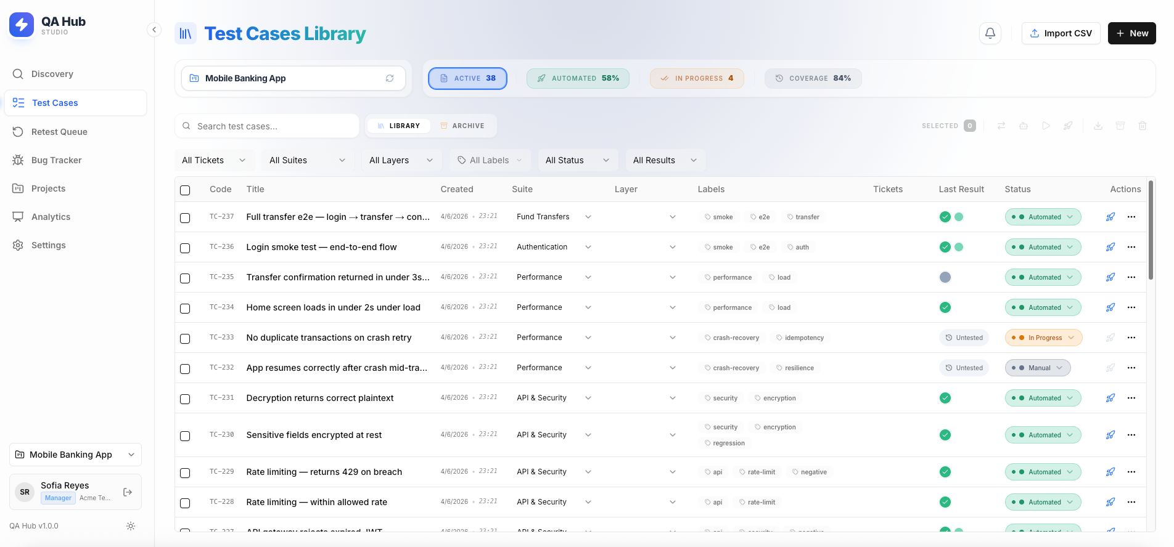Viewport: 1174px width, 547px height.
Task: Check the box for TC-236
Action: click(x=185, y=248)
